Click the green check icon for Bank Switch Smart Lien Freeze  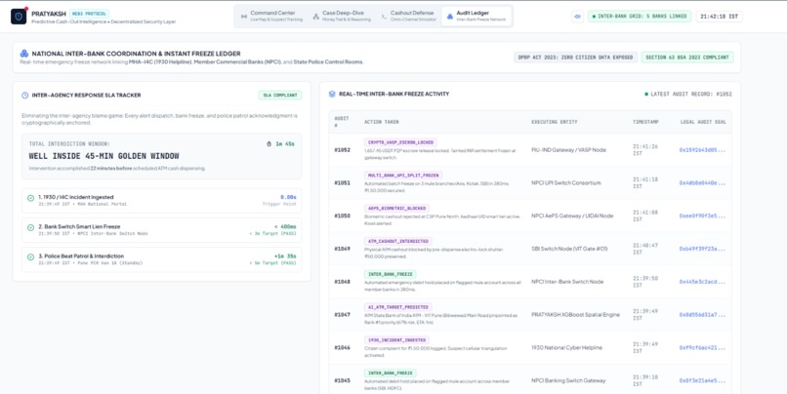(30, 227)
